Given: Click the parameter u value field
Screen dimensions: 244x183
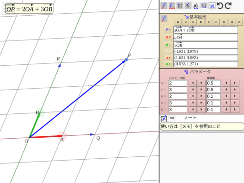Looking at the screenshot, I should 178,96.
